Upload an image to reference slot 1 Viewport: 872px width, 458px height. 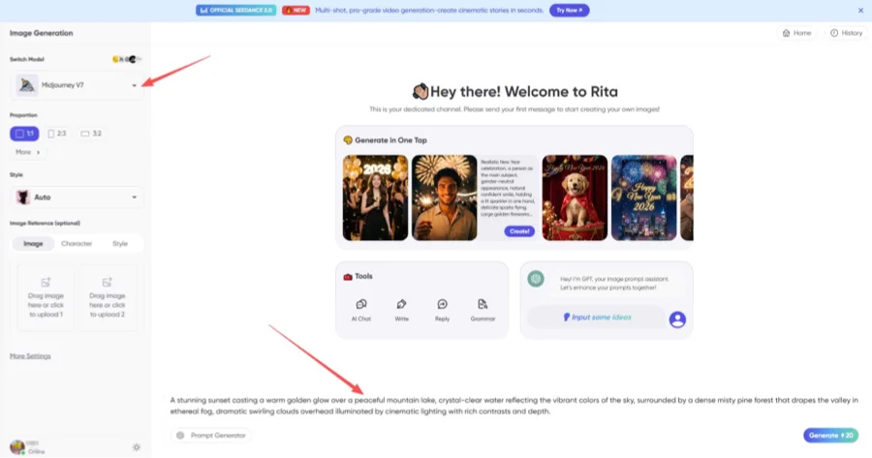pos(46,298)
